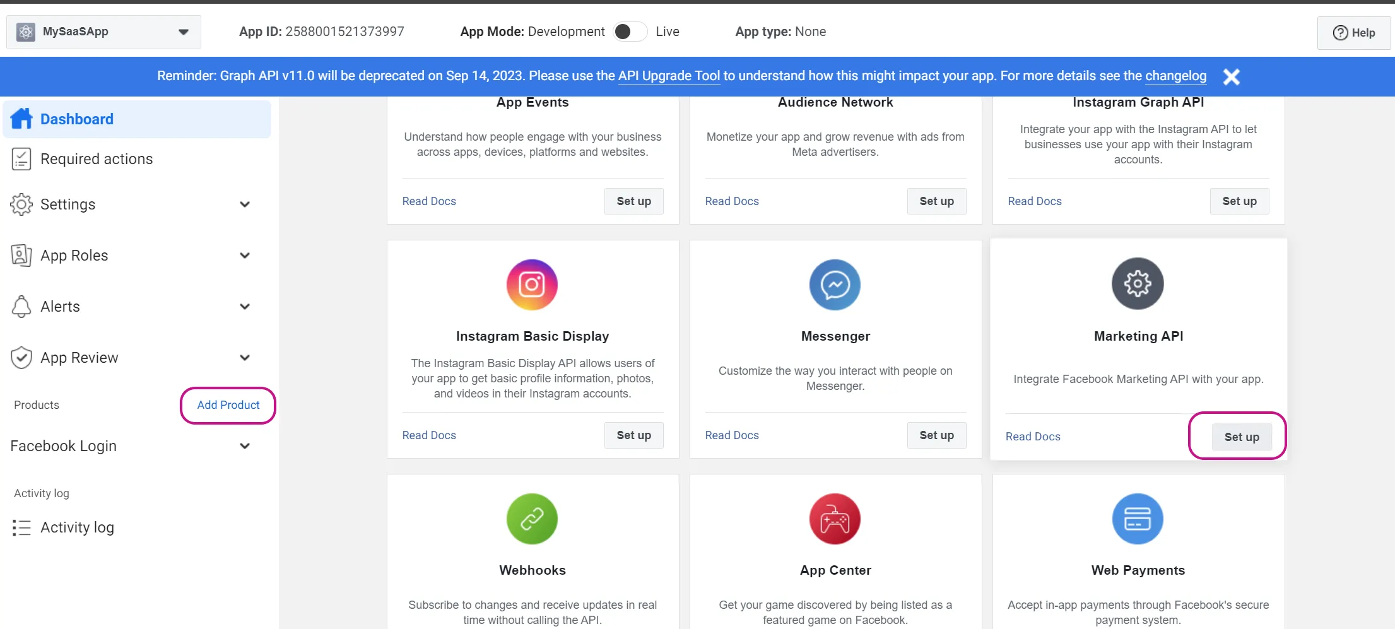Open Read Docs for Instagram Basic Display

tap(429, 435)
